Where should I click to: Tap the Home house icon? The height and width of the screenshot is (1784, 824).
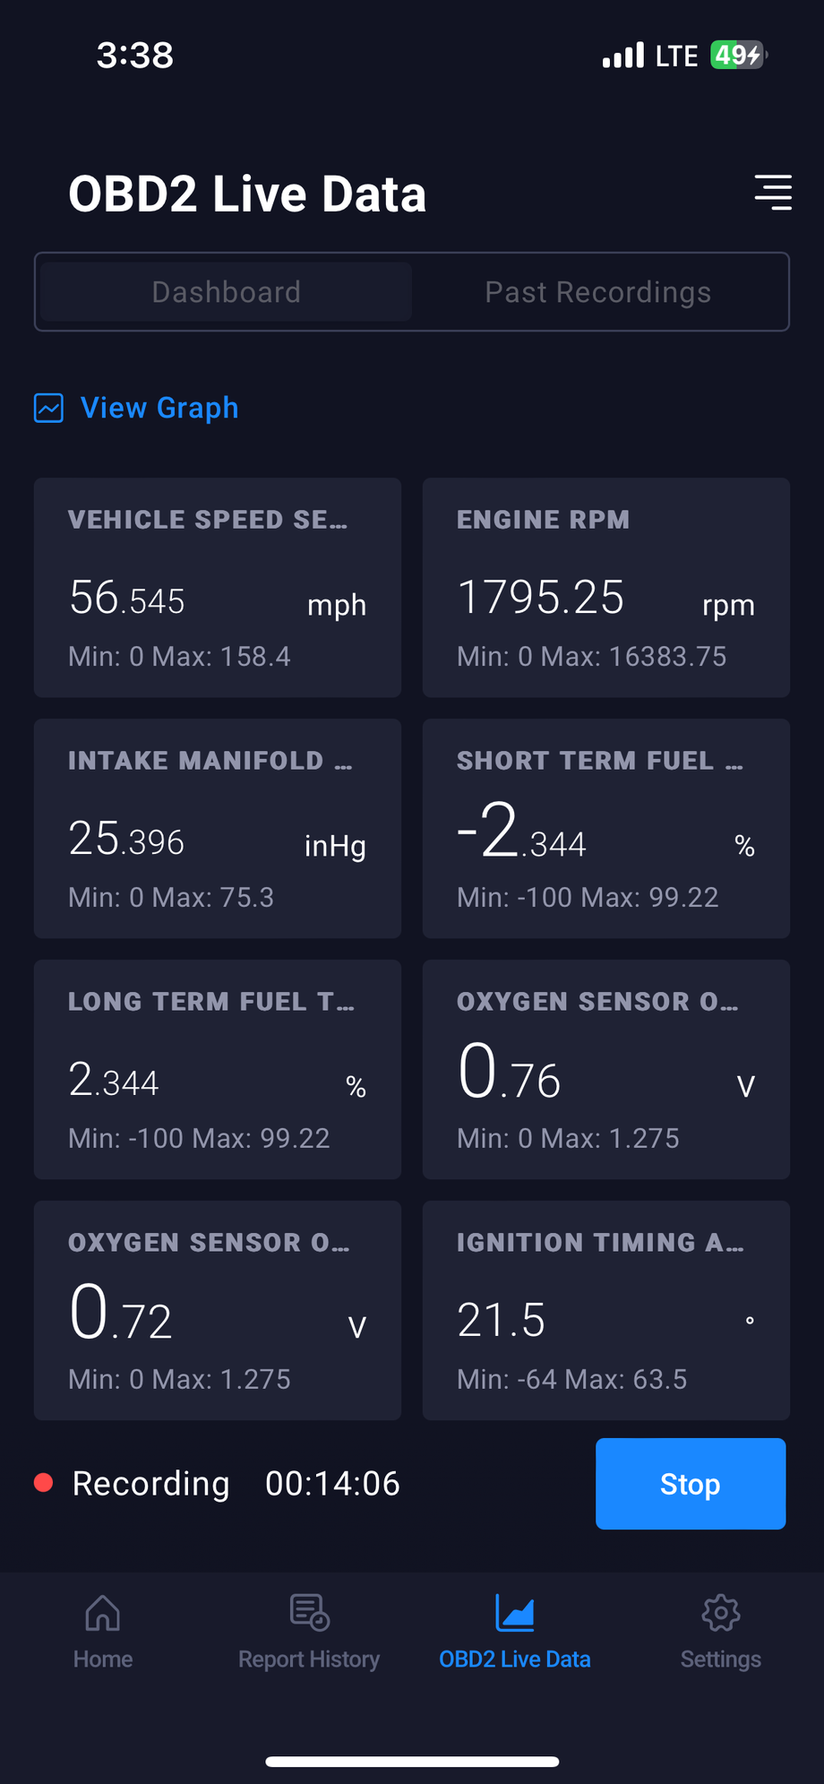tap(103, 1614)
